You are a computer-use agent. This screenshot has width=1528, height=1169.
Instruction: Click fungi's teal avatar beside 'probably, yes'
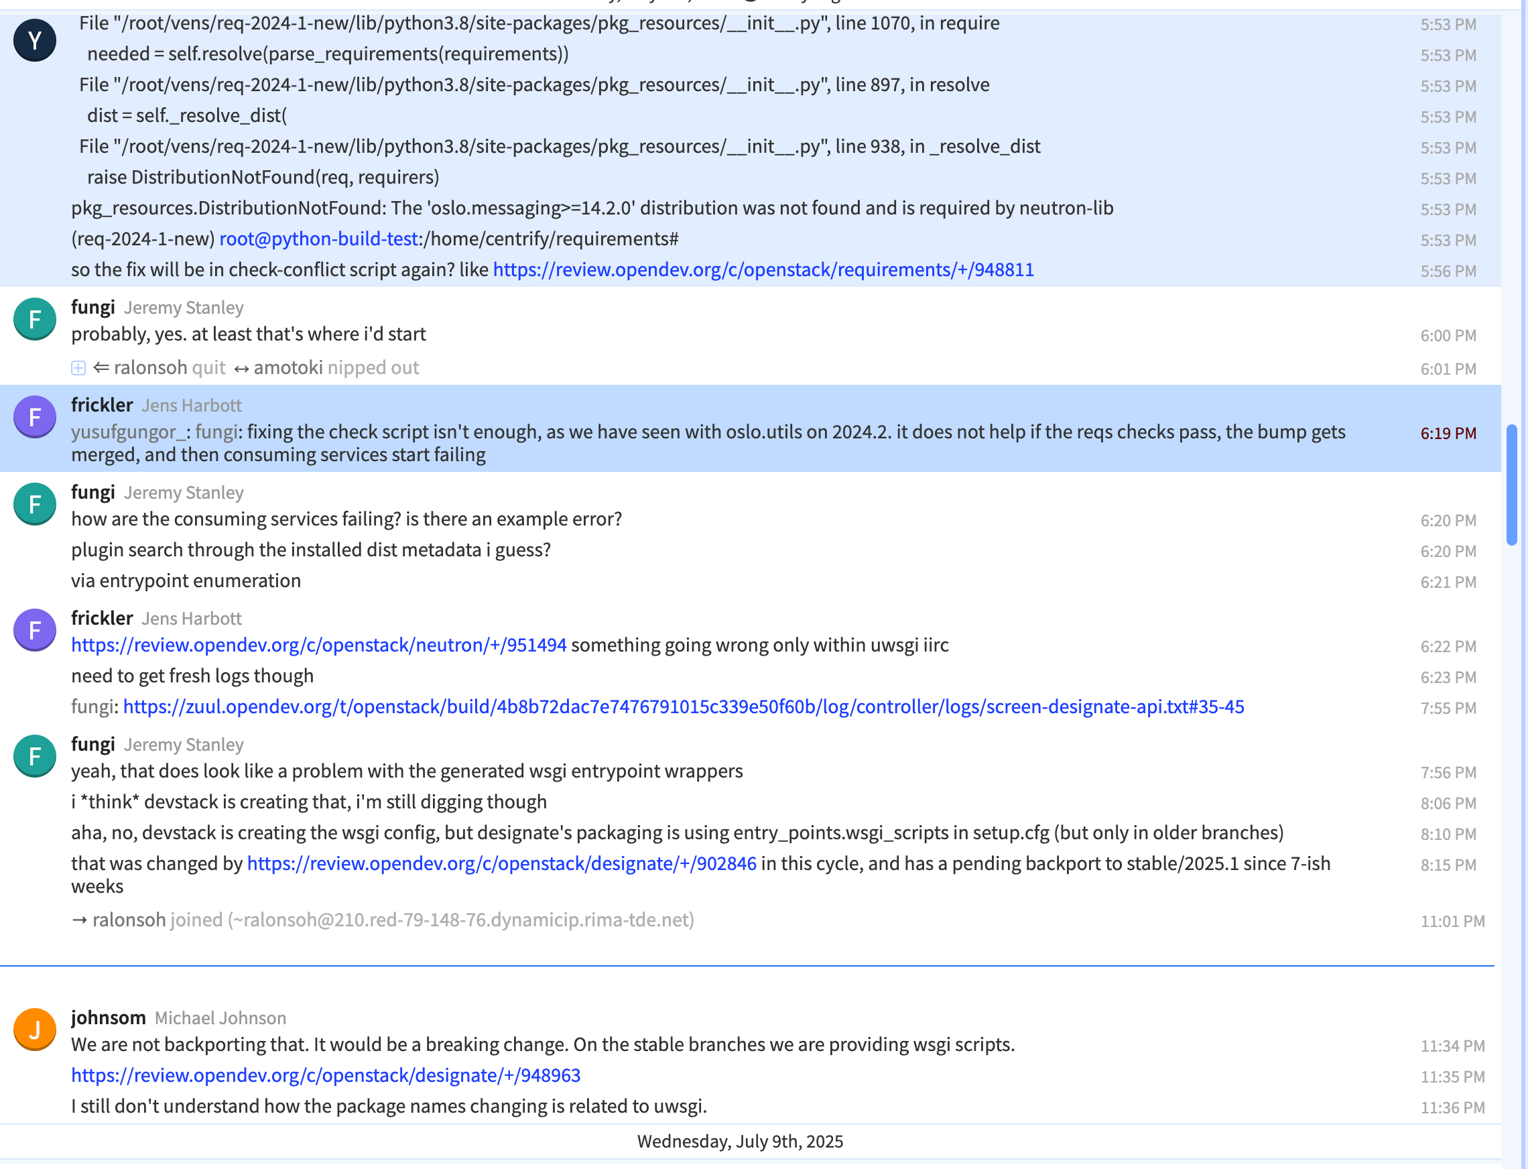(x=35, y=319)
